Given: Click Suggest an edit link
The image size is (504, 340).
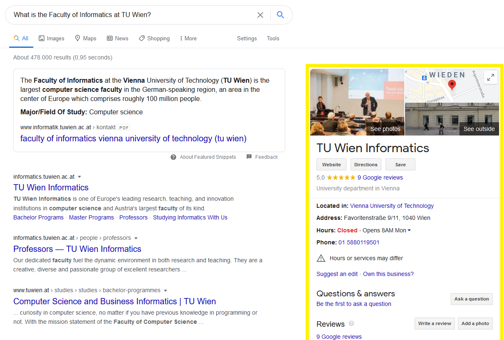Looking at the screenshot, I should point(337,274).
